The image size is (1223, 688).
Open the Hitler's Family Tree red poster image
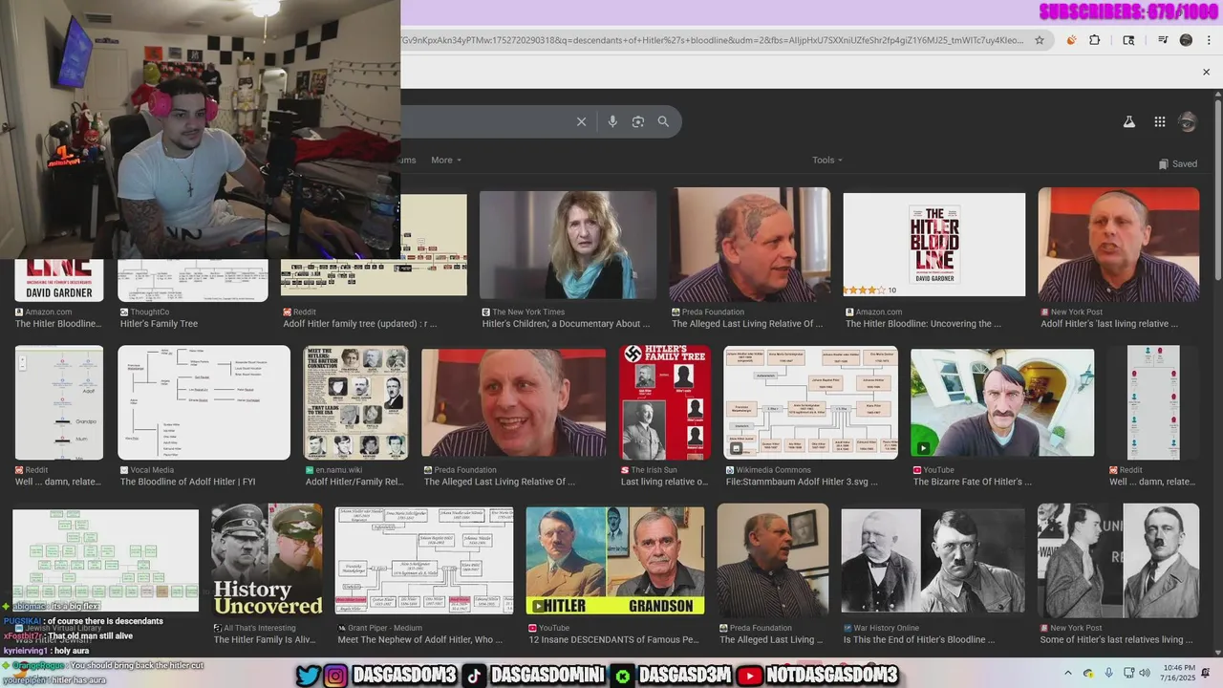(x=665, y=402)
